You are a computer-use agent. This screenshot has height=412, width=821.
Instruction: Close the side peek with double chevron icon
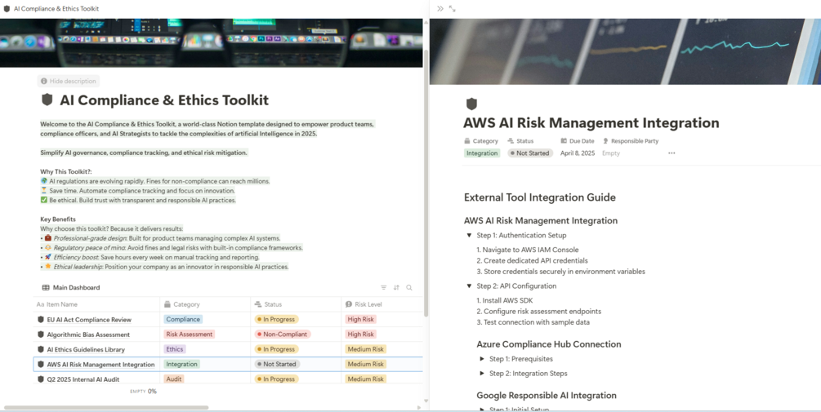click(440, 8)
